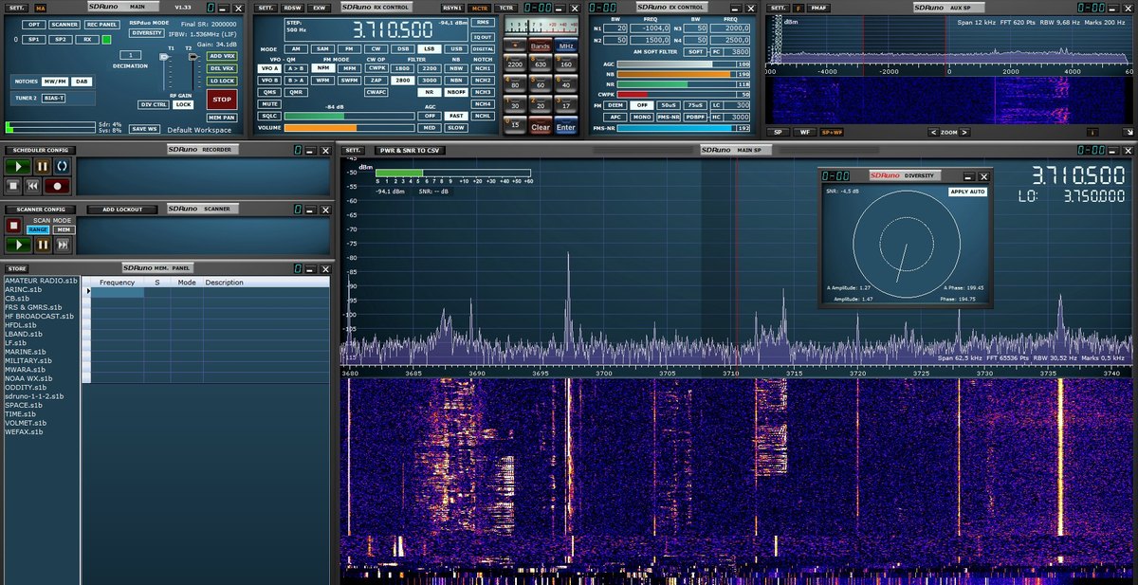Screen dimensions: 1138x585
Task: Select LSB demodulation mode
Action: tap(430, 48)
